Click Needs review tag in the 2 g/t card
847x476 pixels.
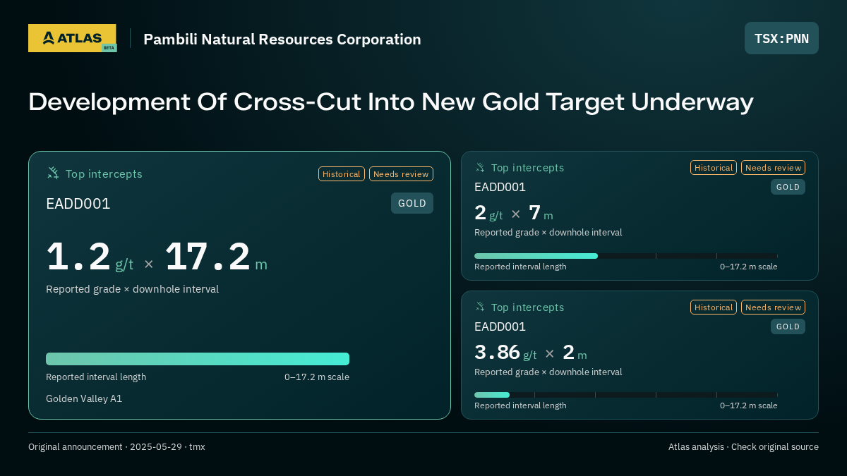click(x=773, y=167)
